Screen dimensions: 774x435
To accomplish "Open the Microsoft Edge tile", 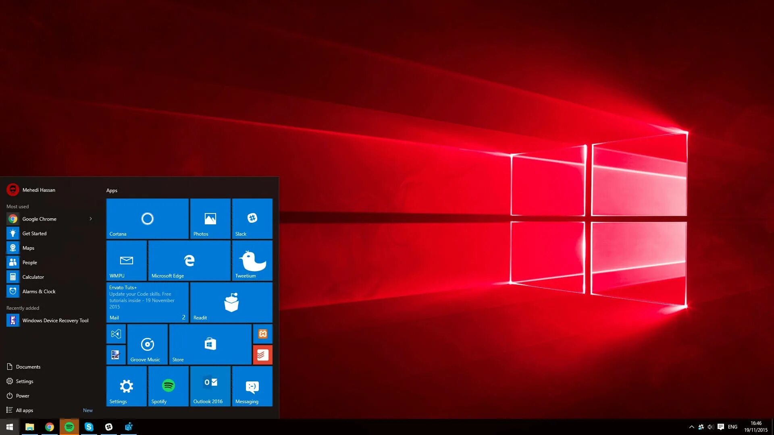I will point(189,260).
